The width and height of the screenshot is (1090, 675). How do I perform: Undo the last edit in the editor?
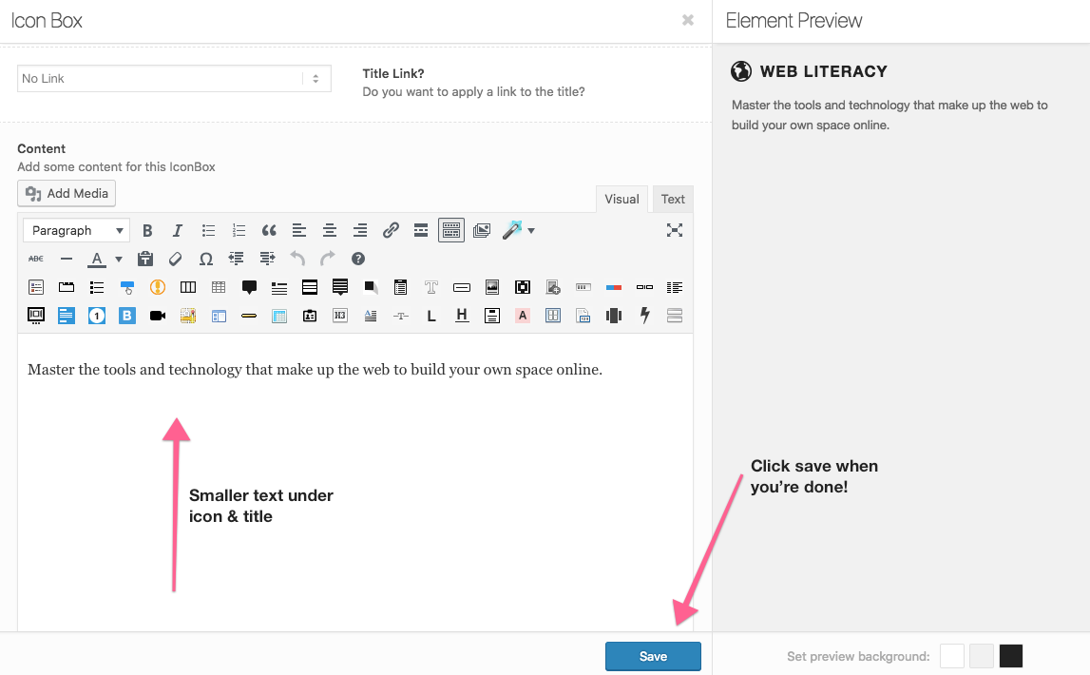[297, 260]
